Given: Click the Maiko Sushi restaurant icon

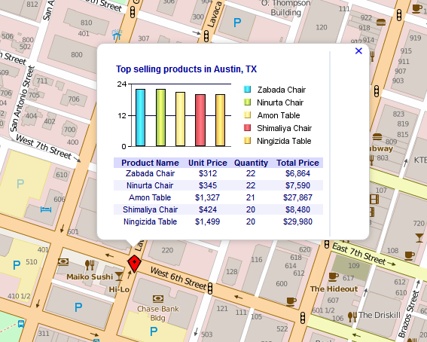Looking at the screenshot, I should pos(90,265).
